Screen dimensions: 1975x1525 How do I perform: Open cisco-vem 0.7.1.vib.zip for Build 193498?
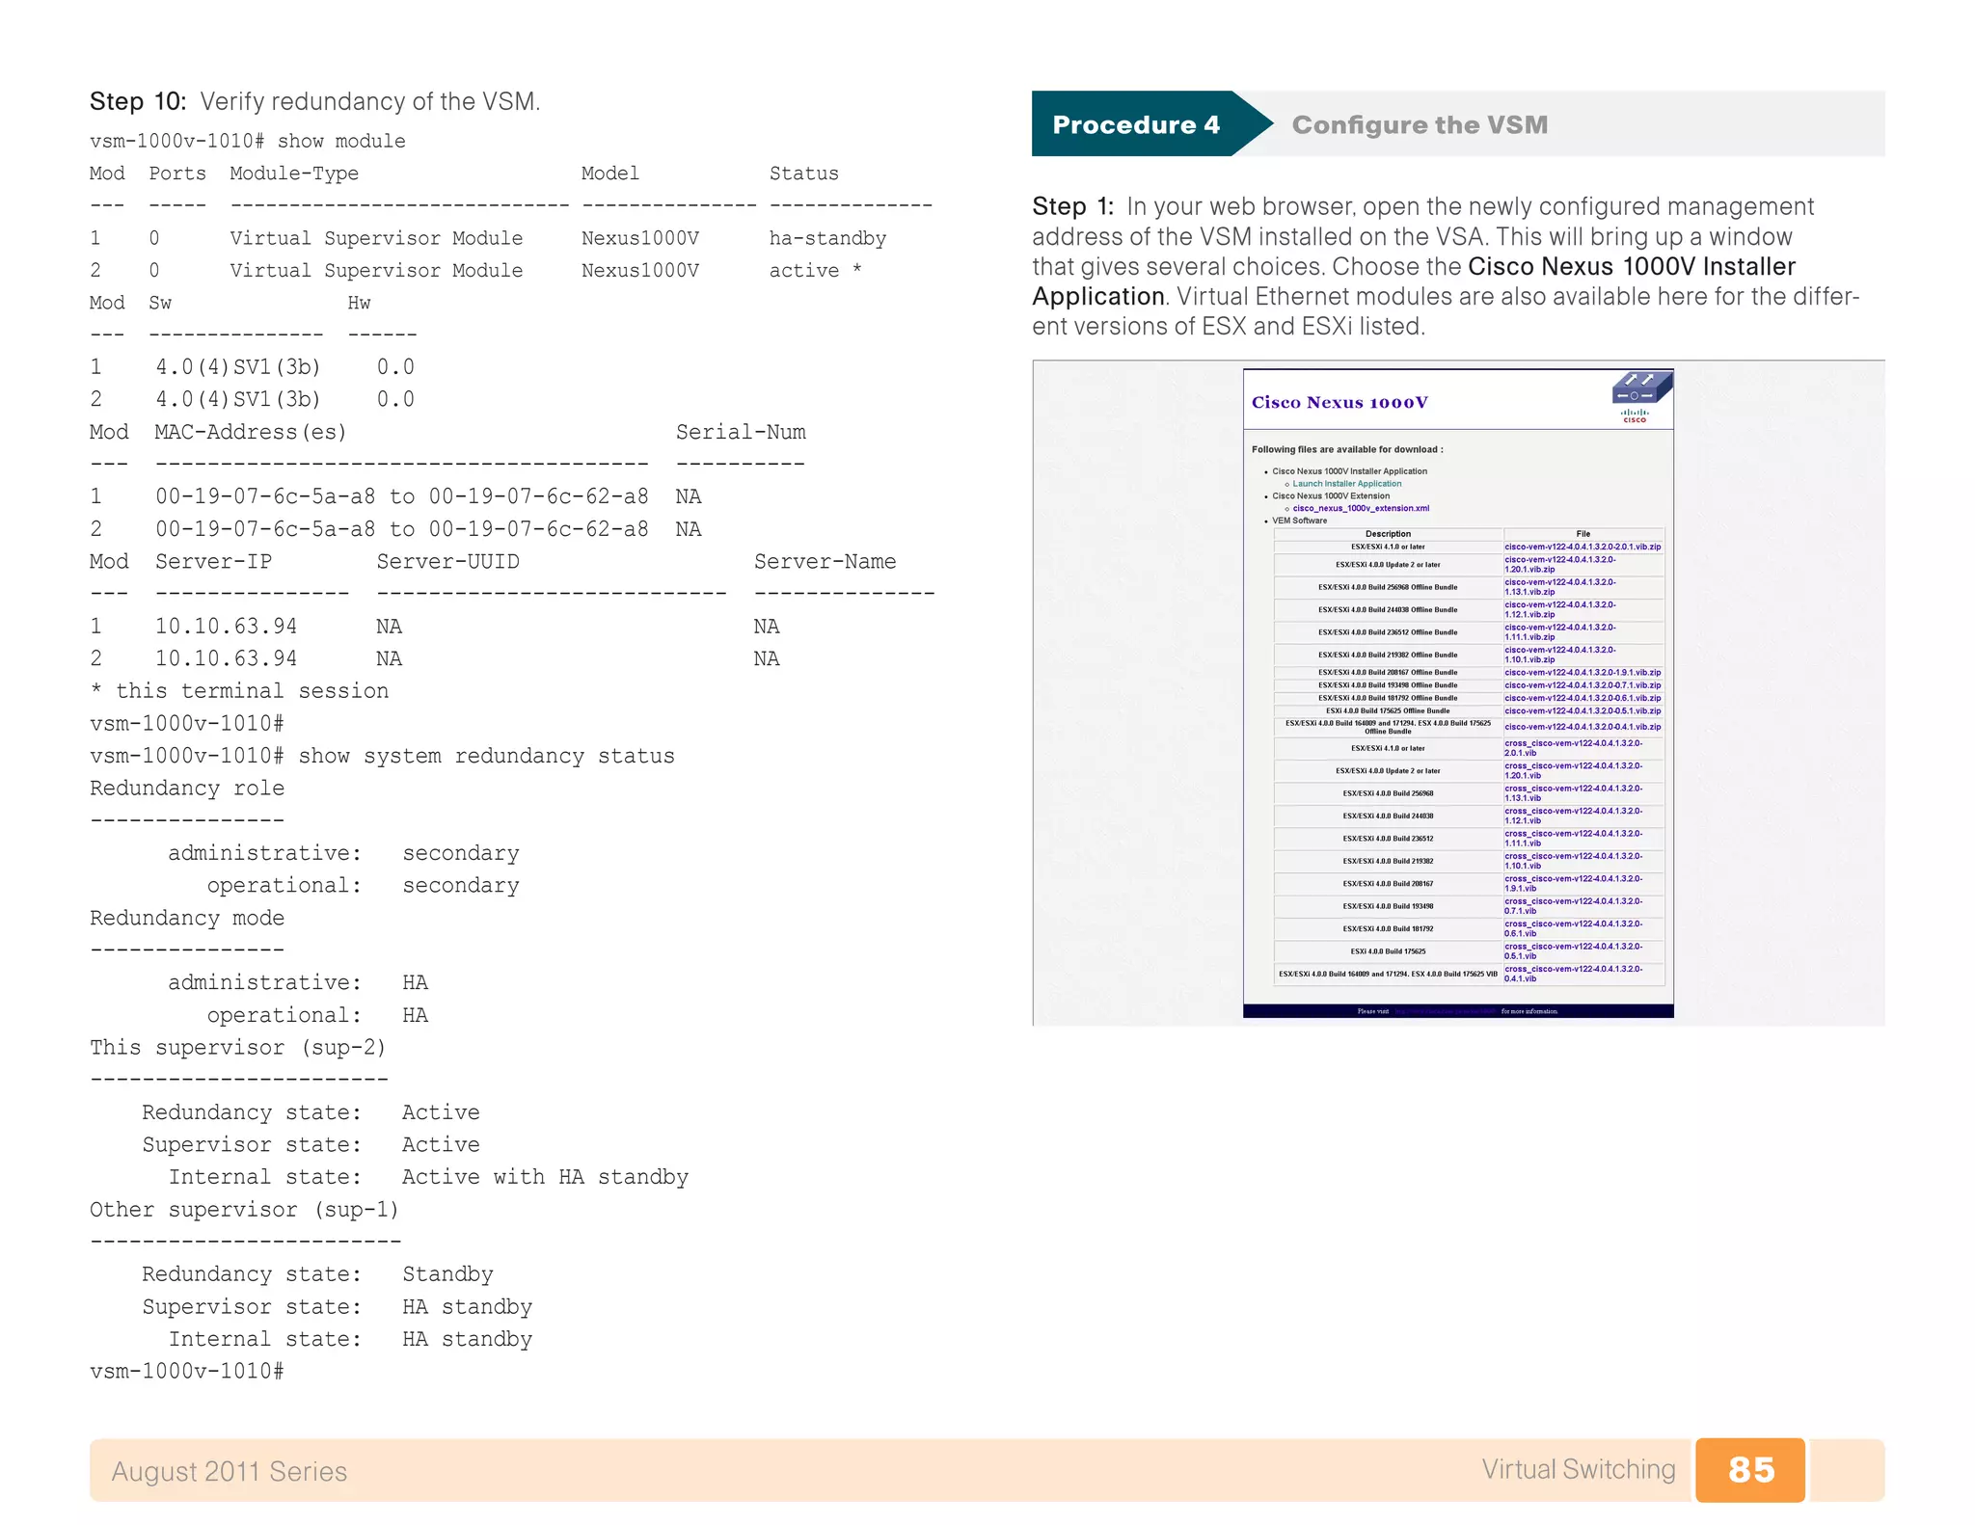(1582, 685)
